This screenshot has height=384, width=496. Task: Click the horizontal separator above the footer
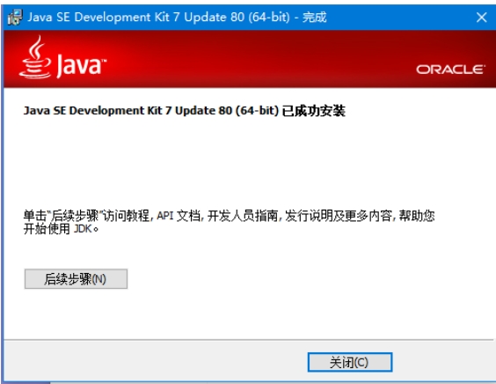(x=249, y=340)
